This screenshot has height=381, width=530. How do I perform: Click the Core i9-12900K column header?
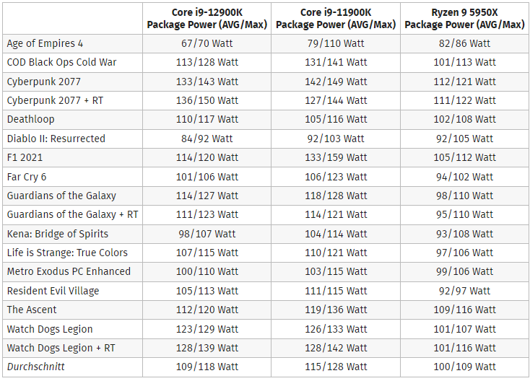point(207,19)
